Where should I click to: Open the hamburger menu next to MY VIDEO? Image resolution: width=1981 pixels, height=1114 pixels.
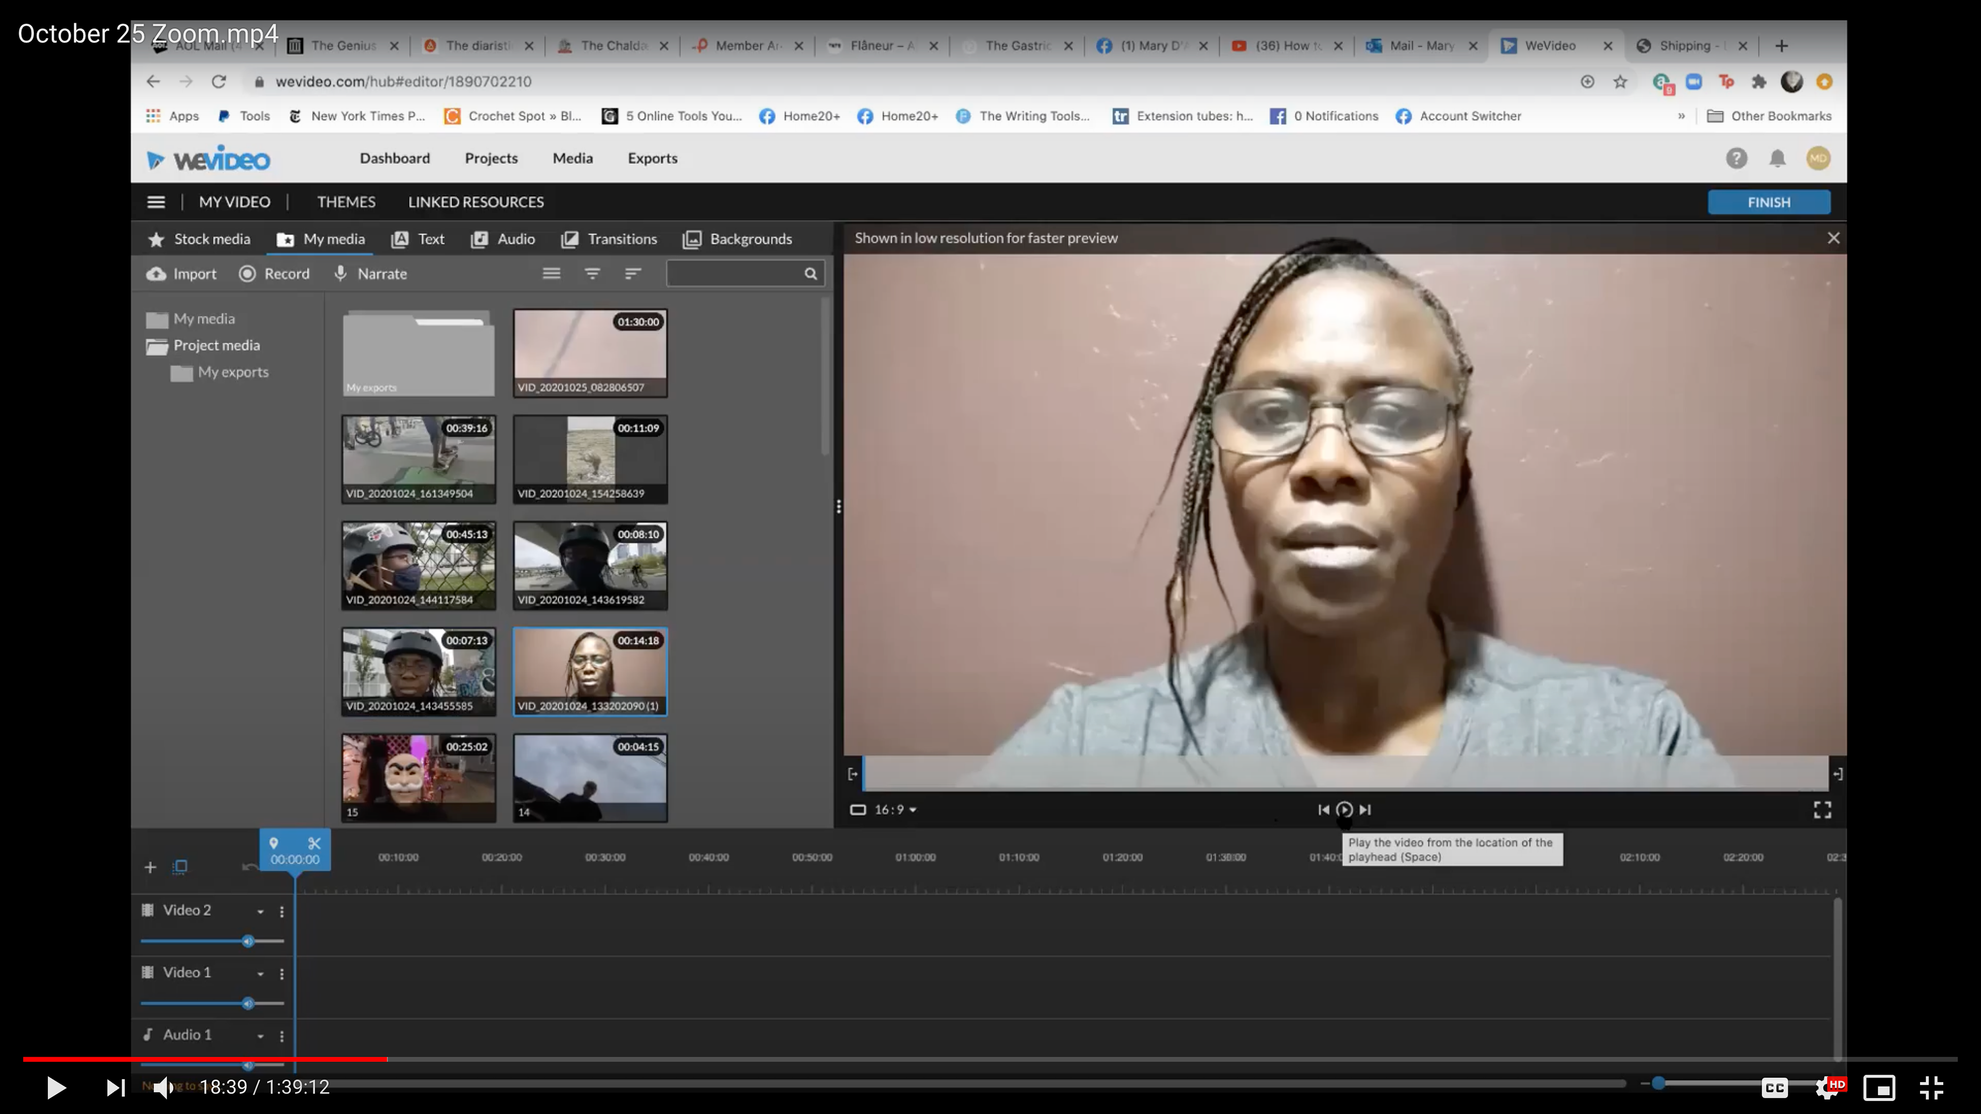coord(156,202)
